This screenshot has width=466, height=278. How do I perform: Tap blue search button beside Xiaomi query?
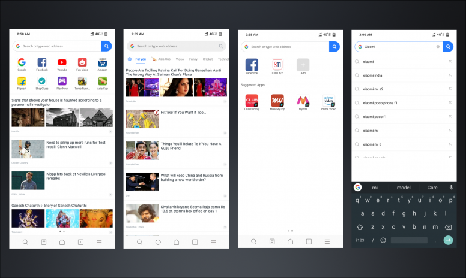(x=448, y=47)
